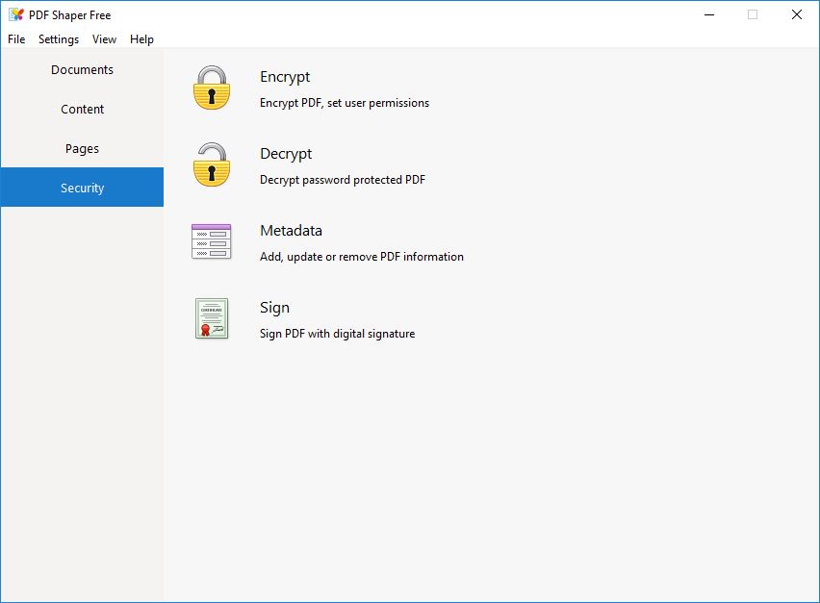Click the Sign heading text
The width and height of the screenshot is (820, 603).
274,307
